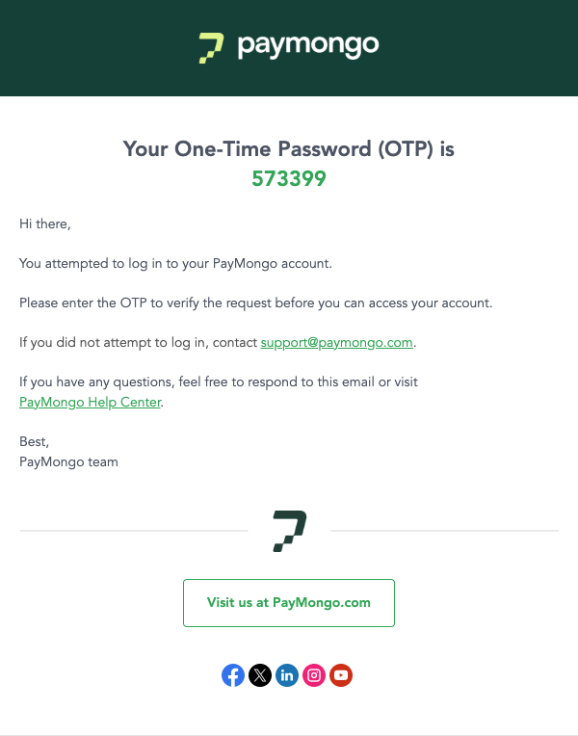Click the 'You attempted to log in' sentence
Screen dimensions: 578x736
[x=175, y=263]
